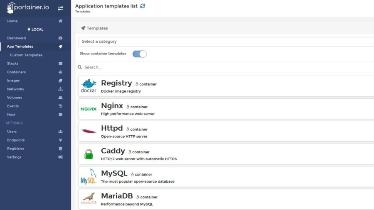
Task: Click the LOCAL endpoint label
Action: [35, 29]
